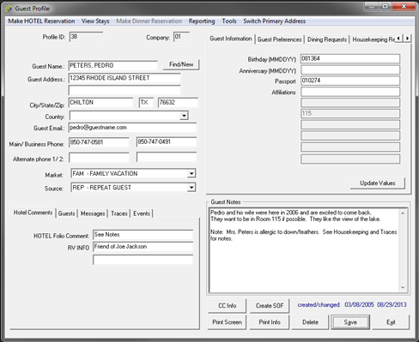Exit the Guest Profile window
The image size is (419, 342).
click(391, 322)
